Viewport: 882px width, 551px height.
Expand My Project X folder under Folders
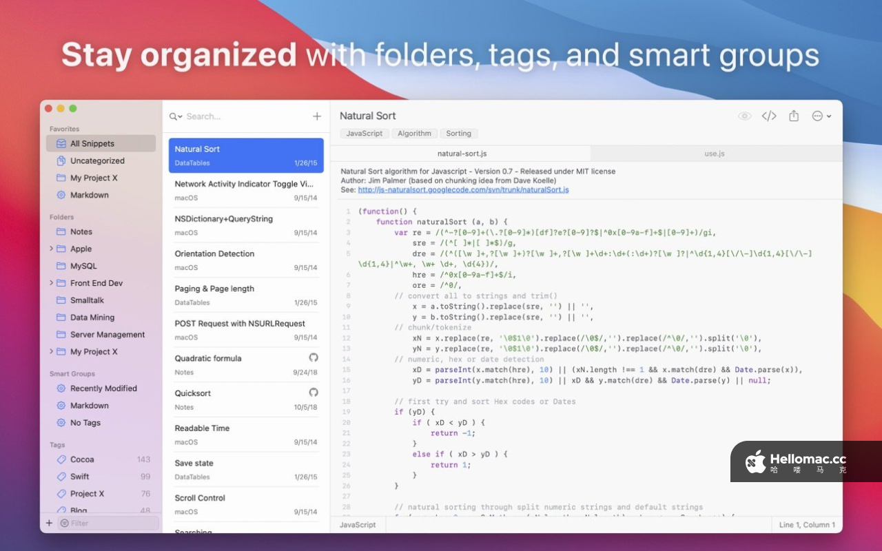coord(51,351)
